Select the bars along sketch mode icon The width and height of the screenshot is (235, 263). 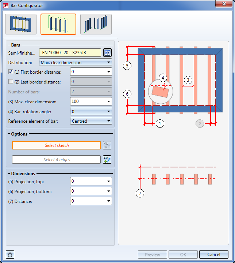click(58, 24)
